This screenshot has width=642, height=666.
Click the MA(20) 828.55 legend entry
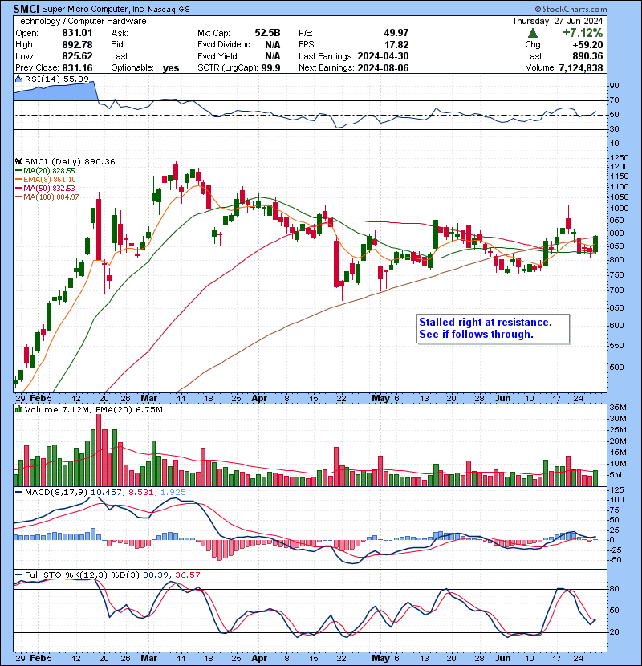[45, 170]
